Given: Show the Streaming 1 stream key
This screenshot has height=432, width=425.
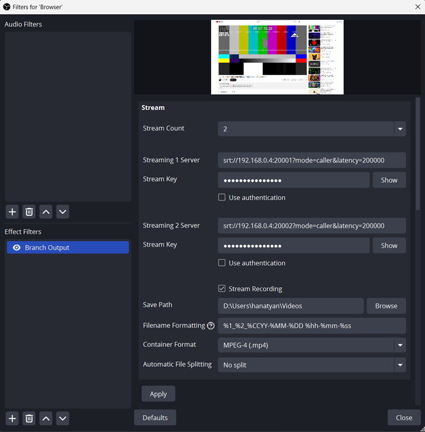Looking at the screenshot, I should pos(389,180).
